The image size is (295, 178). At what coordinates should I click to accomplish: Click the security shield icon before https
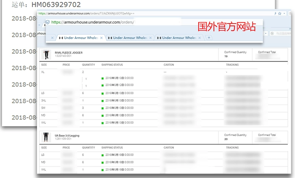(x=48, y=22)
